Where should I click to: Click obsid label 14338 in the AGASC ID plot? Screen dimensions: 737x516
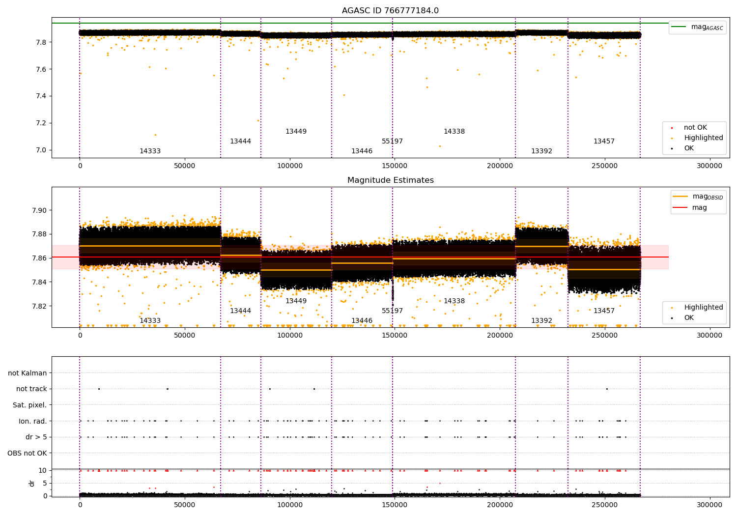[454, 132]
